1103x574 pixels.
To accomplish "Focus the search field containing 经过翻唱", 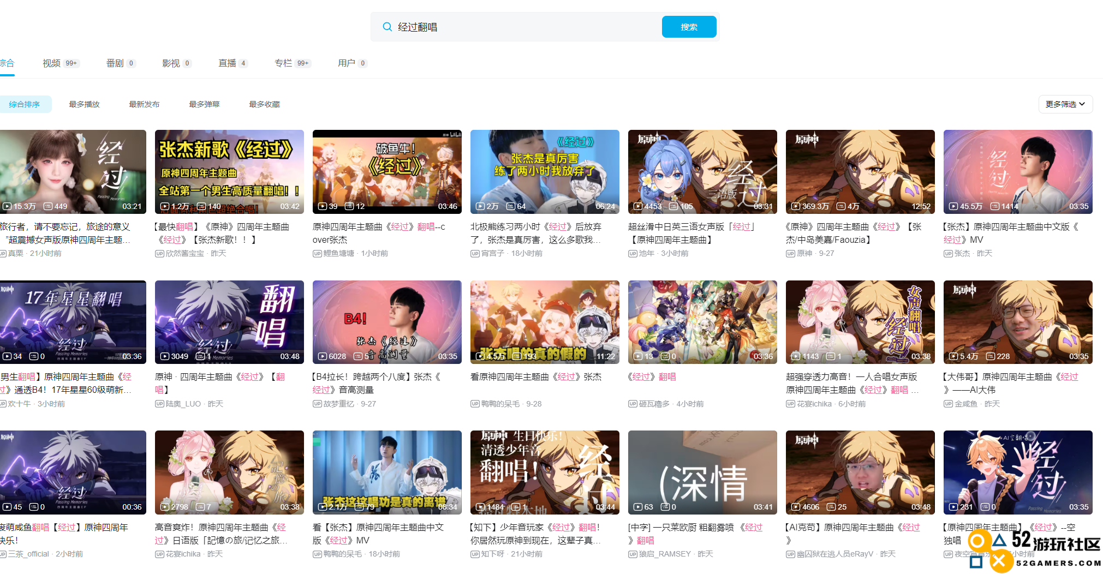I will (527, 27).
